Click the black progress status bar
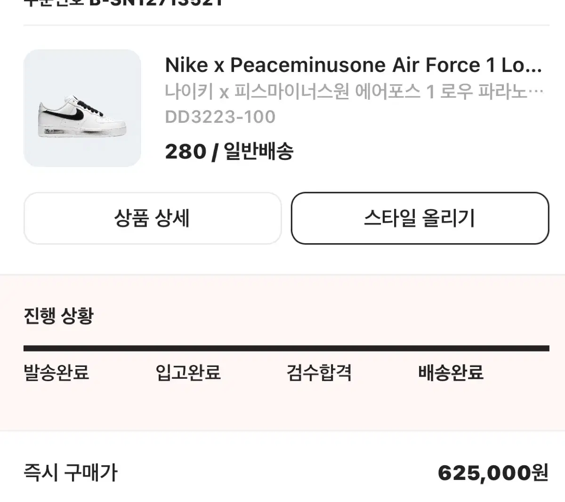Viewport: 565px width, 502px height. (286, 349)
